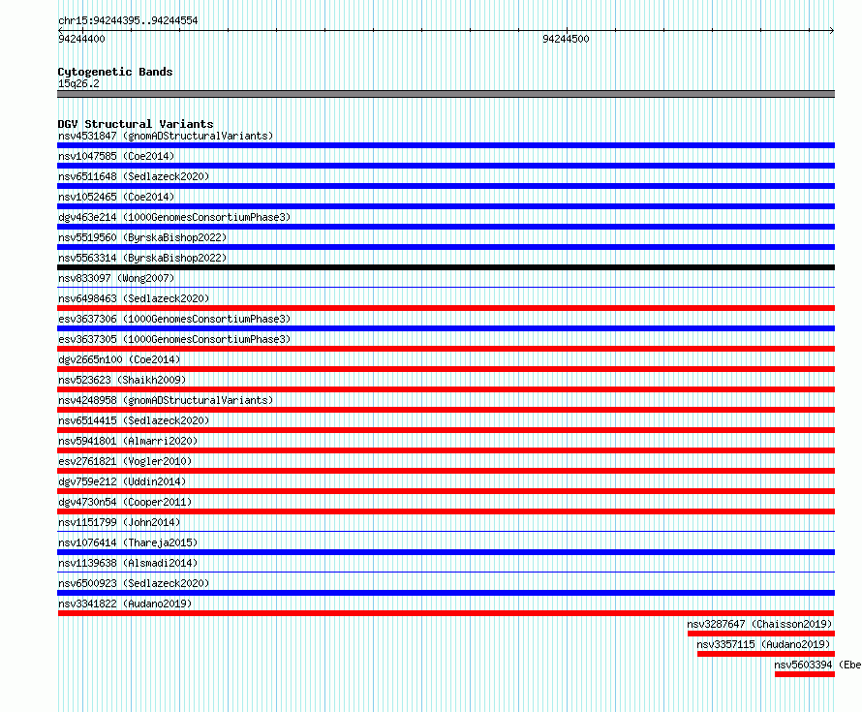Click the 15q26.2 band label
This screenshot has width=862, height=712.
78,83
